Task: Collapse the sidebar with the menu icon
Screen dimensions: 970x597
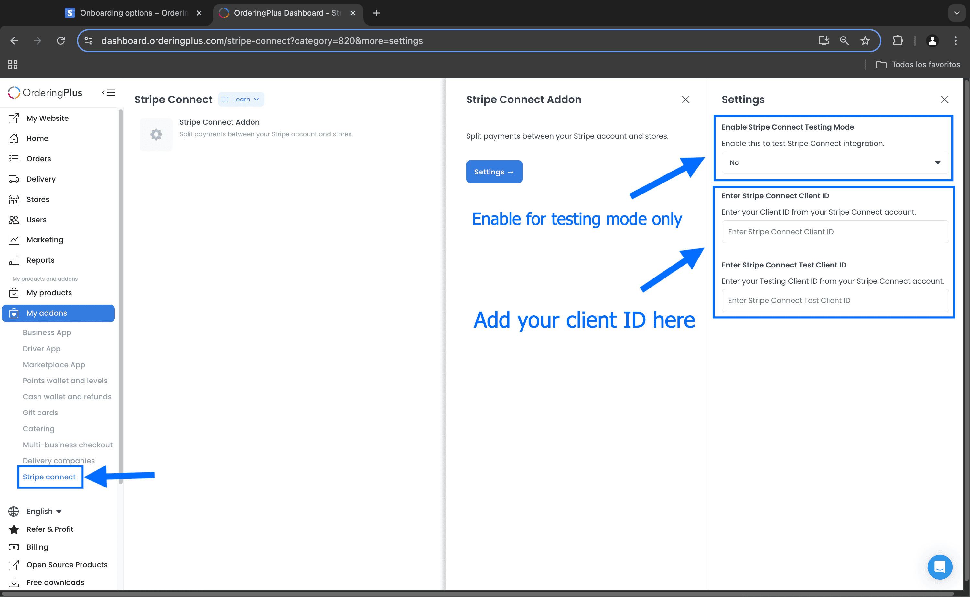Action: click(x=109, y=92)
